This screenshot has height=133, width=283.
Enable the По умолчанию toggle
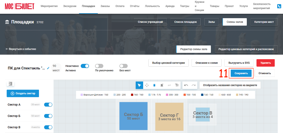pos(99,66)
